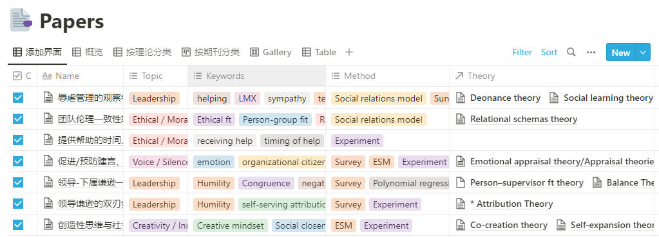Expand the New button dropdown arrow
This screenshot has height=237, width=659.
point(643,52)
